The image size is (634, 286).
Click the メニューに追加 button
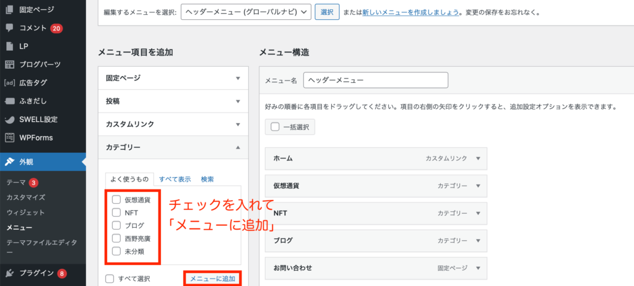point(212,279)
